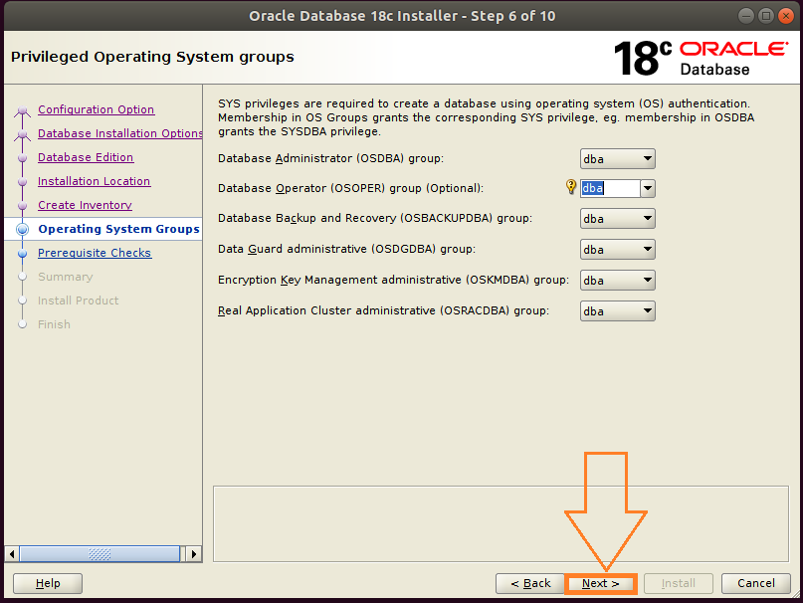Image resolution: width=803 pixels, height=603 pixels.
Task: Open the OSKMDBA Encryption Key group dropdown
Action: (617, 281)
